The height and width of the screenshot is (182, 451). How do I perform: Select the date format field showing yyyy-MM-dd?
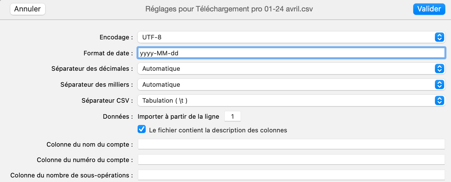(x=286, y=53)
